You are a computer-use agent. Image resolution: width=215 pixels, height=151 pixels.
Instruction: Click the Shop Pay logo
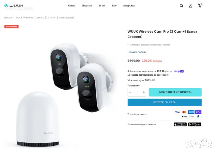179,71
